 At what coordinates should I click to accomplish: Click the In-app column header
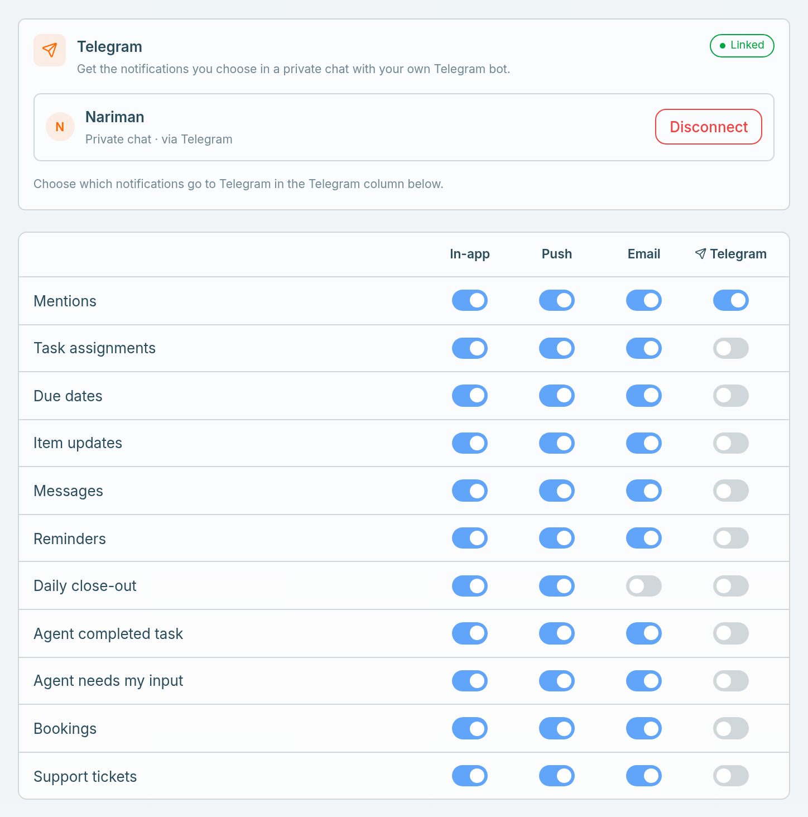tap(470, 254)
